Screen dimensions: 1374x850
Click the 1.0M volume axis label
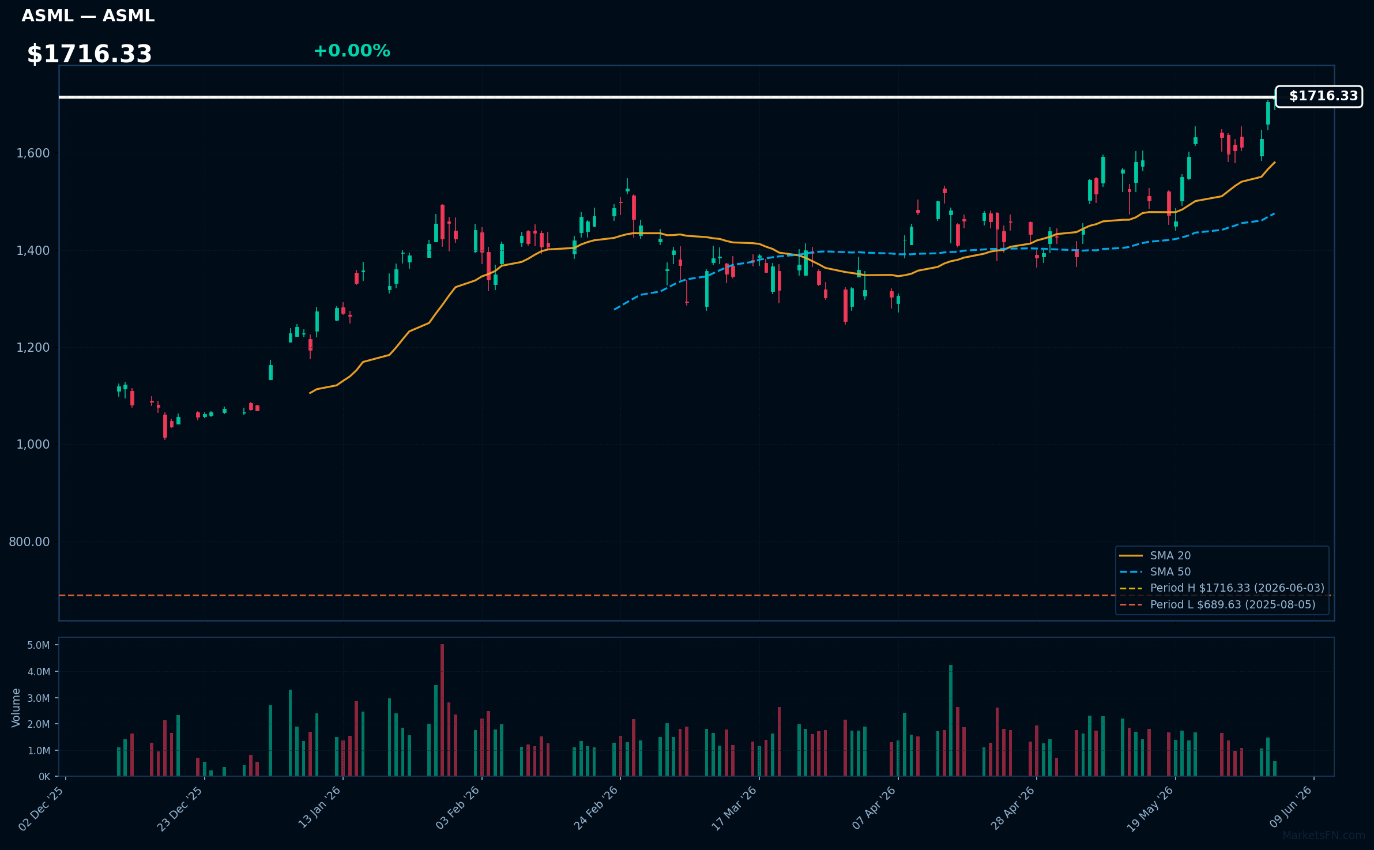39,750
